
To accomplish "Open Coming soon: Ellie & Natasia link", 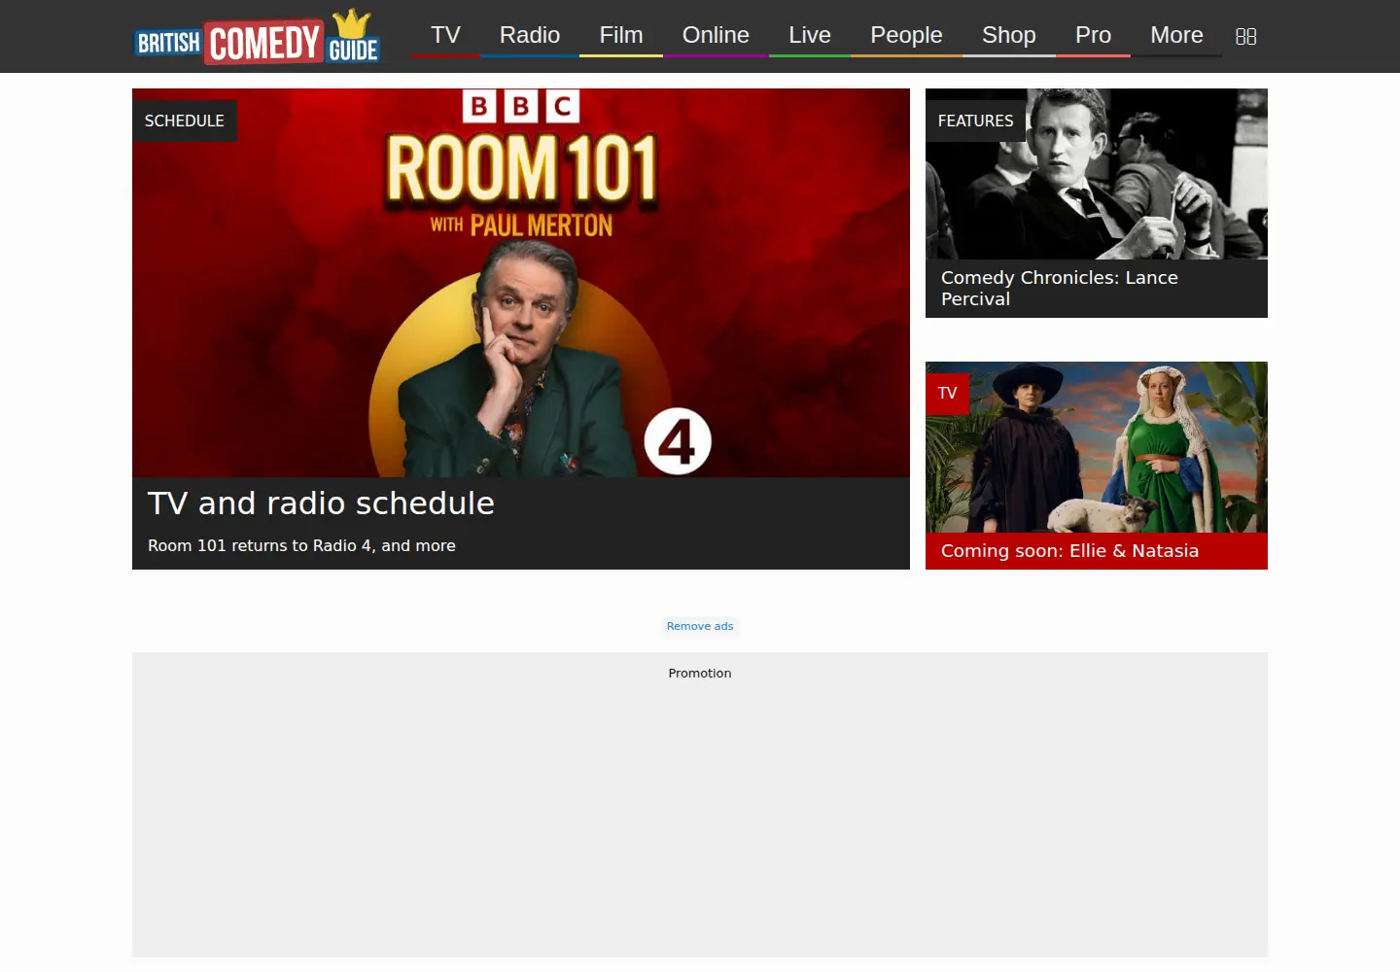I will (x=1069, y=551).
